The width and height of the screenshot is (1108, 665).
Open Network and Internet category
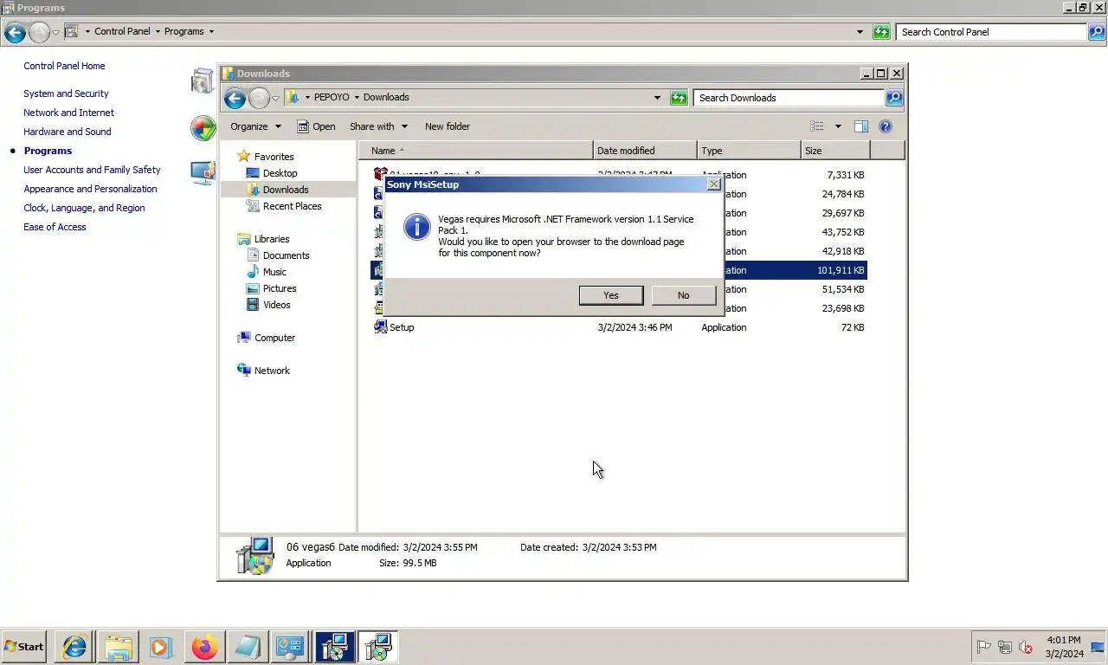click(68, 113)
